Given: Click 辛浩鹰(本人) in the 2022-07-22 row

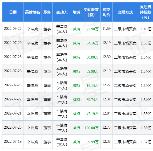Looking at the screenshot, I should point(62,100).
